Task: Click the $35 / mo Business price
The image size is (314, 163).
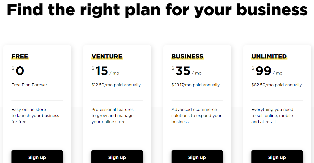Action: tap(187, 71)
